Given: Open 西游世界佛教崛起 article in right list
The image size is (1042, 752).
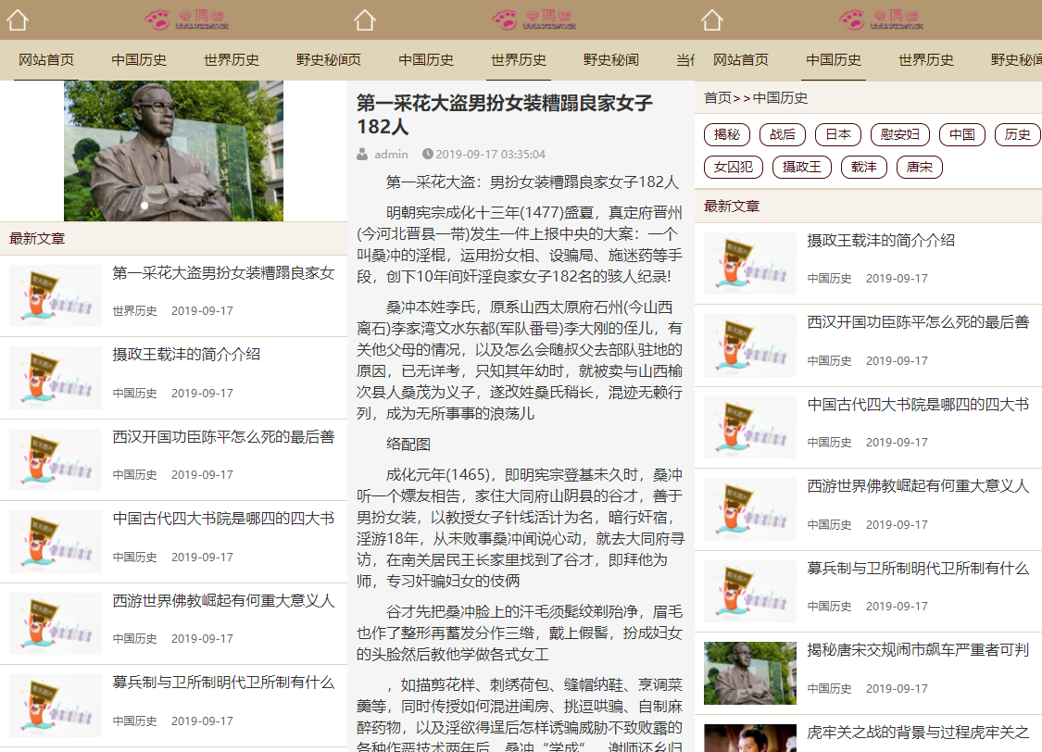Looking at the screenshot, I should 918,486.
